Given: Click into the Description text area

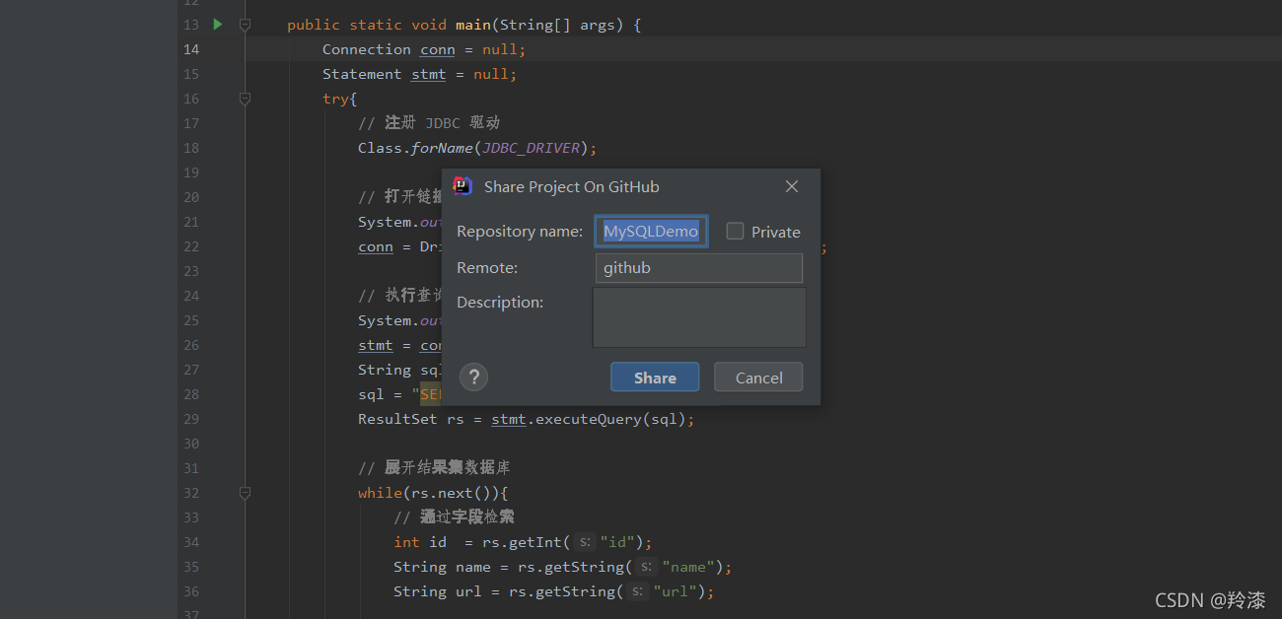Looking at the screenshot, I should [x=699, y=317].
